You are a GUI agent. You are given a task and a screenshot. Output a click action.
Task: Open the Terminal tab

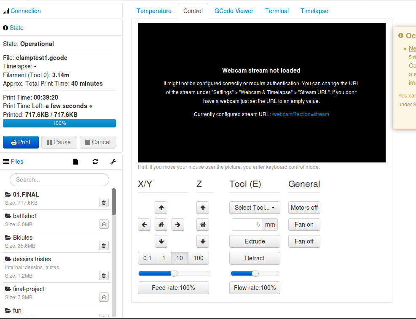click(277, 11)
